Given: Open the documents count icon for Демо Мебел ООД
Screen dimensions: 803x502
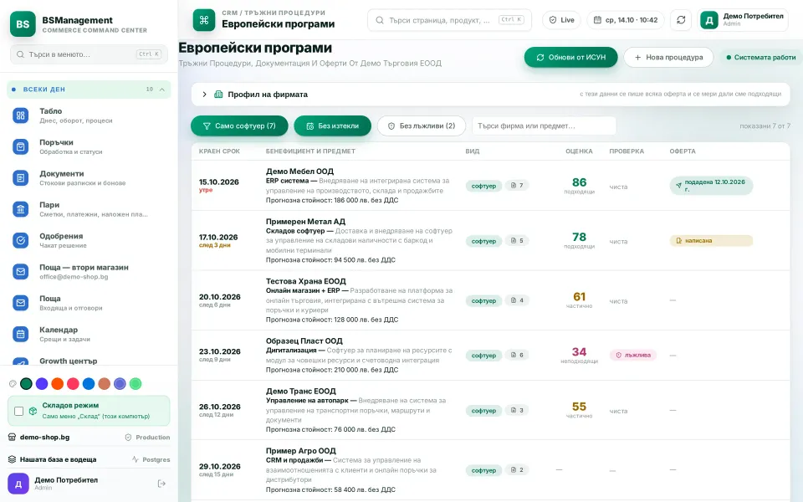Looking at the screenshot, I should pyautogui.click(x=517, y=186).
